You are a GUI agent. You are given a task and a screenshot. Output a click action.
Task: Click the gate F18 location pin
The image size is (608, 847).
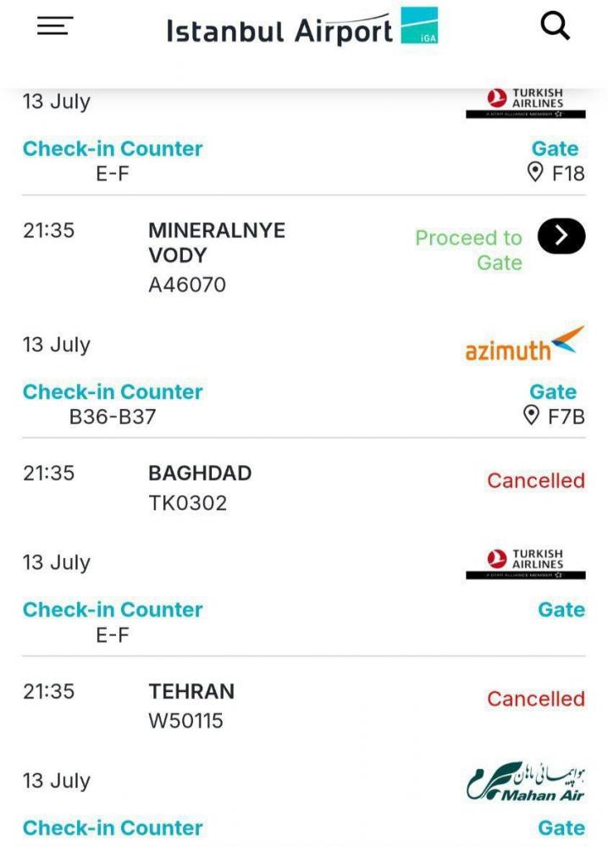(534, 173)
